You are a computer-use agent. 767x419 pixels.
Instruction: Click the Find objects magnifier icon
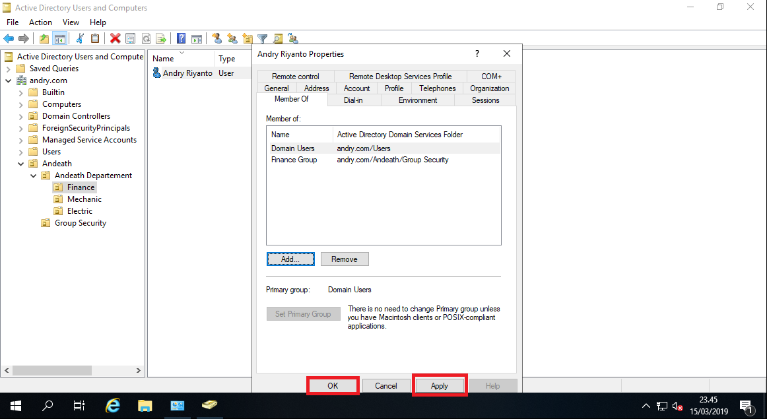pyautogui.click(x=278, y=39)
